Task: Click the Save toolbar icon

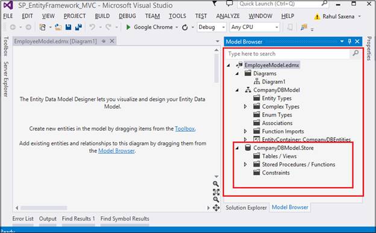Action: 68,27
